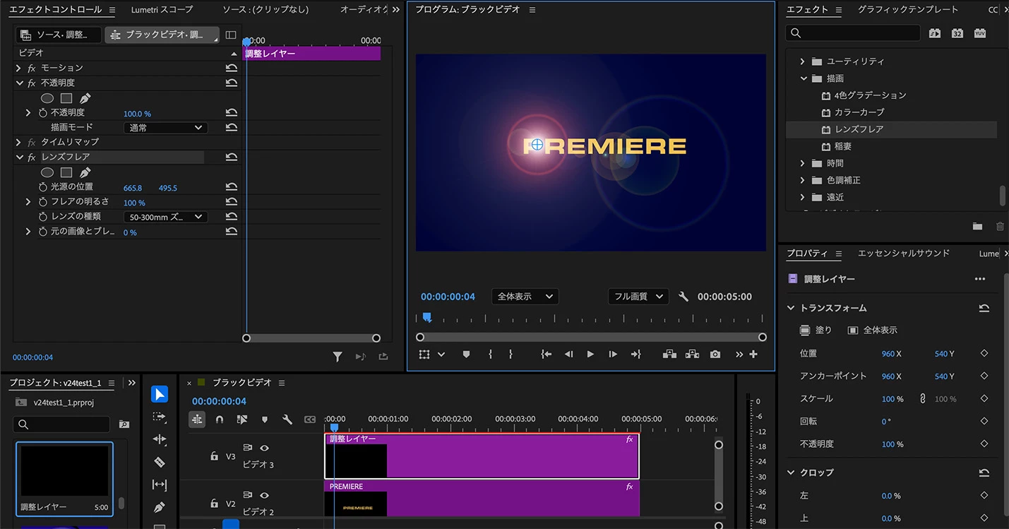Image resolution: width=1009 pixels, height=529 pixels.
Task: Toggle V2 track visibility eye
Action: point(265,495)
